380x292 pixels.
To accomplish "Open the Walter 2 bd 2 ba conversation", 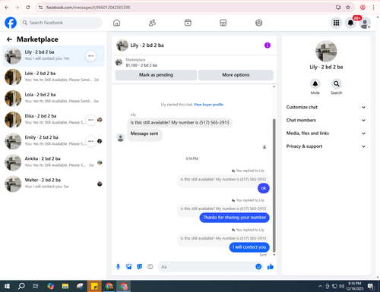I will [x=53, y=184].
